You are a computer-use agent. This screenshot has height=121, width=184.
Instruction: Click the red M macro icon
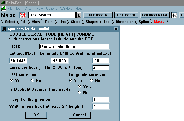point(22,15)
